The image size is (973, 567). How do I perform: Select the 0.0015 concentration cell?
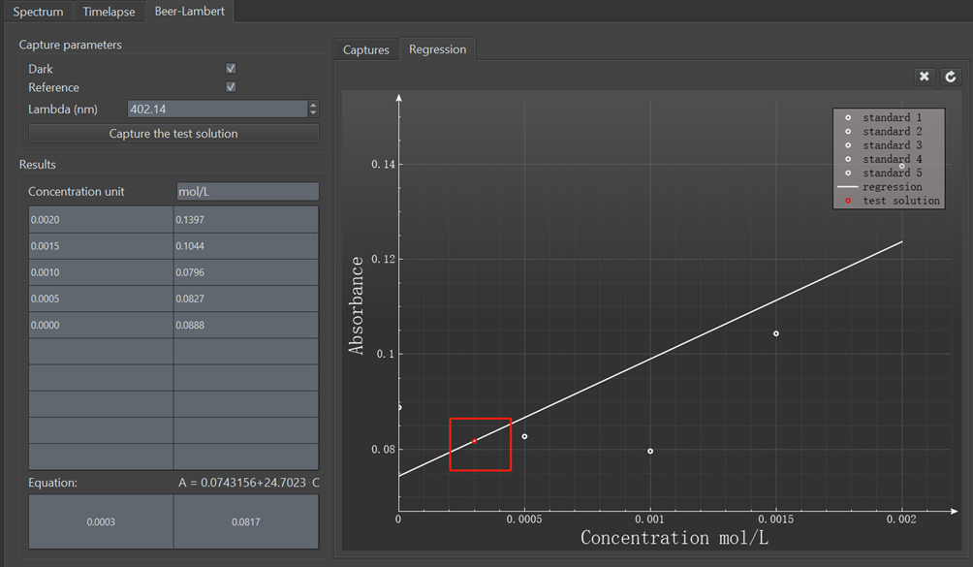pos(101,246)
